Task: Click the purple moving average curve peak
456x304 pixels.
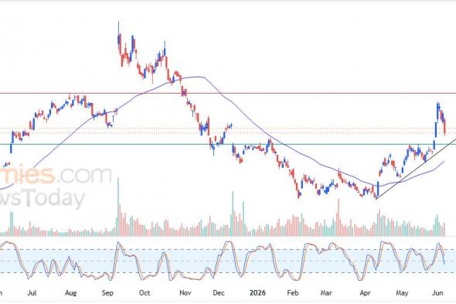Action: tap(199, 77)
